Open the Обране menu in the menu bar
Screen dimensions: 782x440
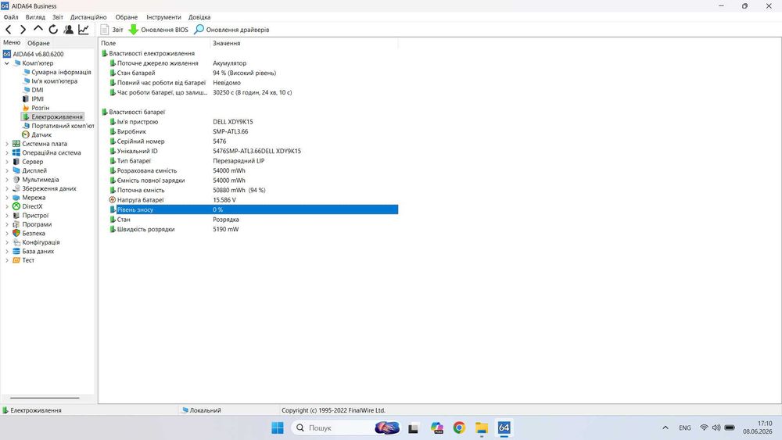click(x=126, y=17)
